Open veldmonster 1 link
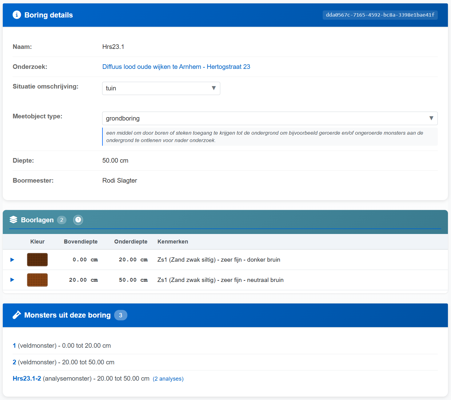 [14, 346]
